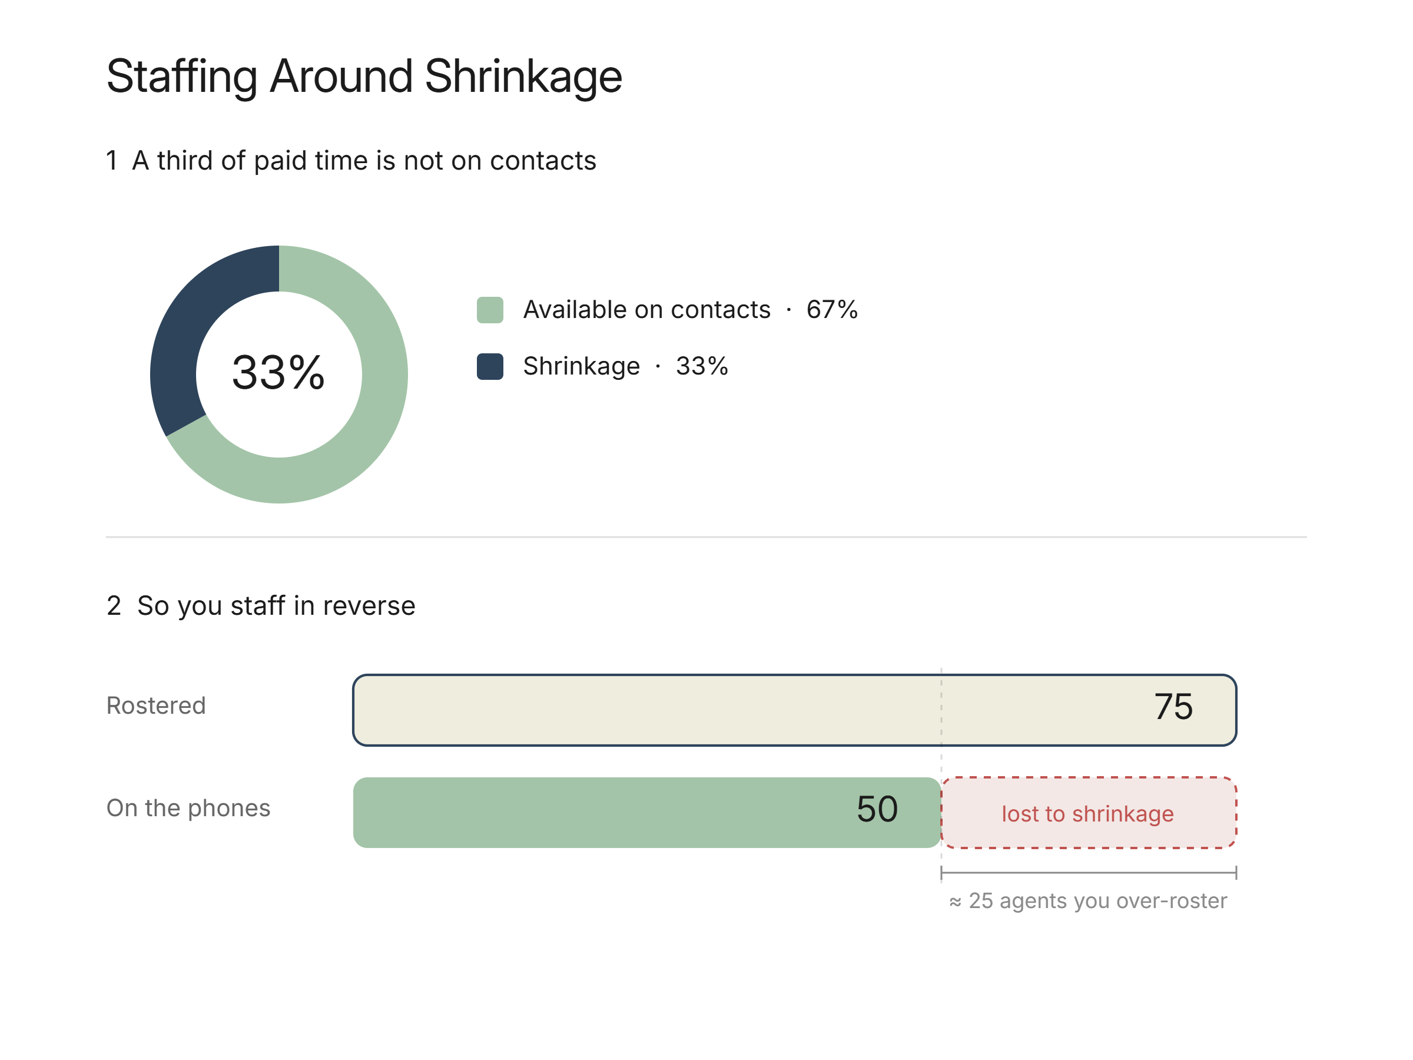Image resolution: width=1413 pixels, height=1060 pixels.
Task: Click the Rostered row label
Action: pos(156,705)
